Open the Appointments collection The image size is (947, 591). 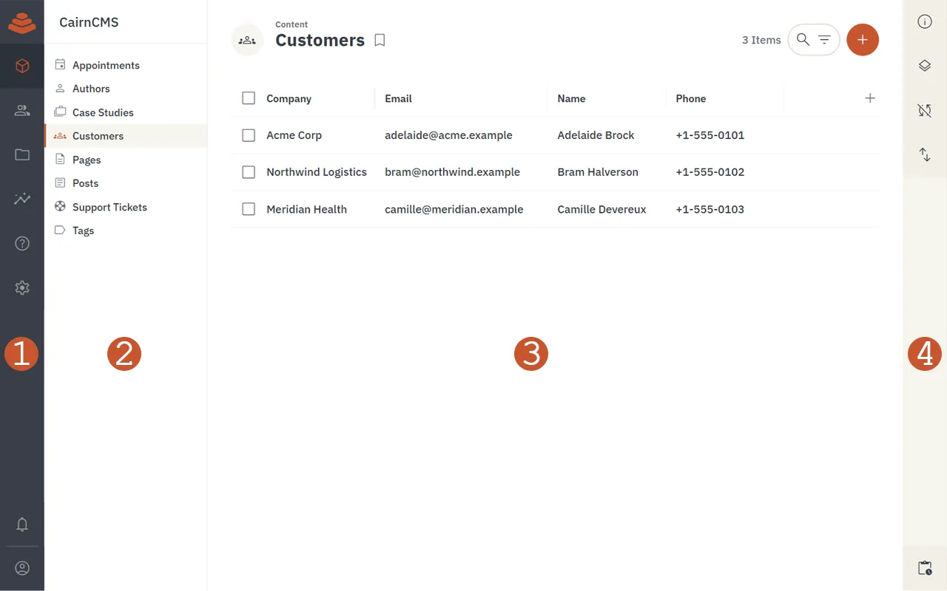tap(126, 65)
